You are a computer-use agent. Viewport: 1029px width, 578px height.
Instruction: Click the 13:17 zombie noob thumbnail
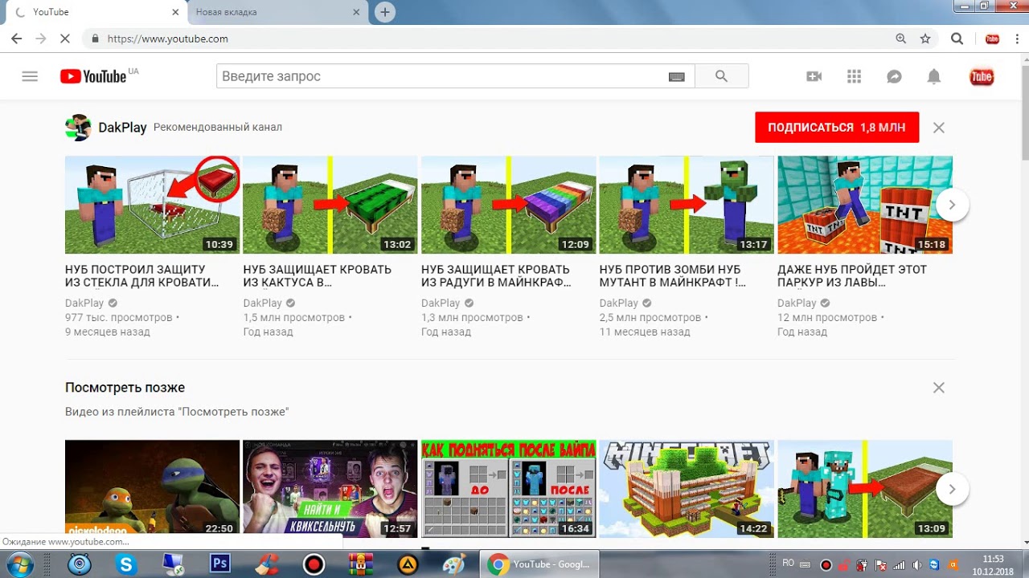(x=687, y=205)
